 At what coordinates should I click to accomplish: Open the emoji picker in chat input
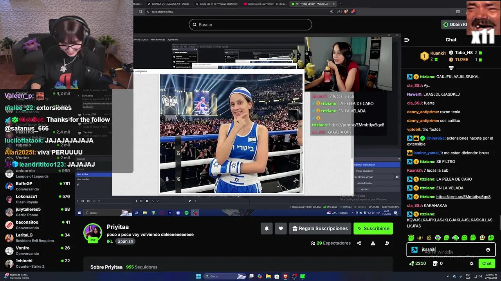488,250
